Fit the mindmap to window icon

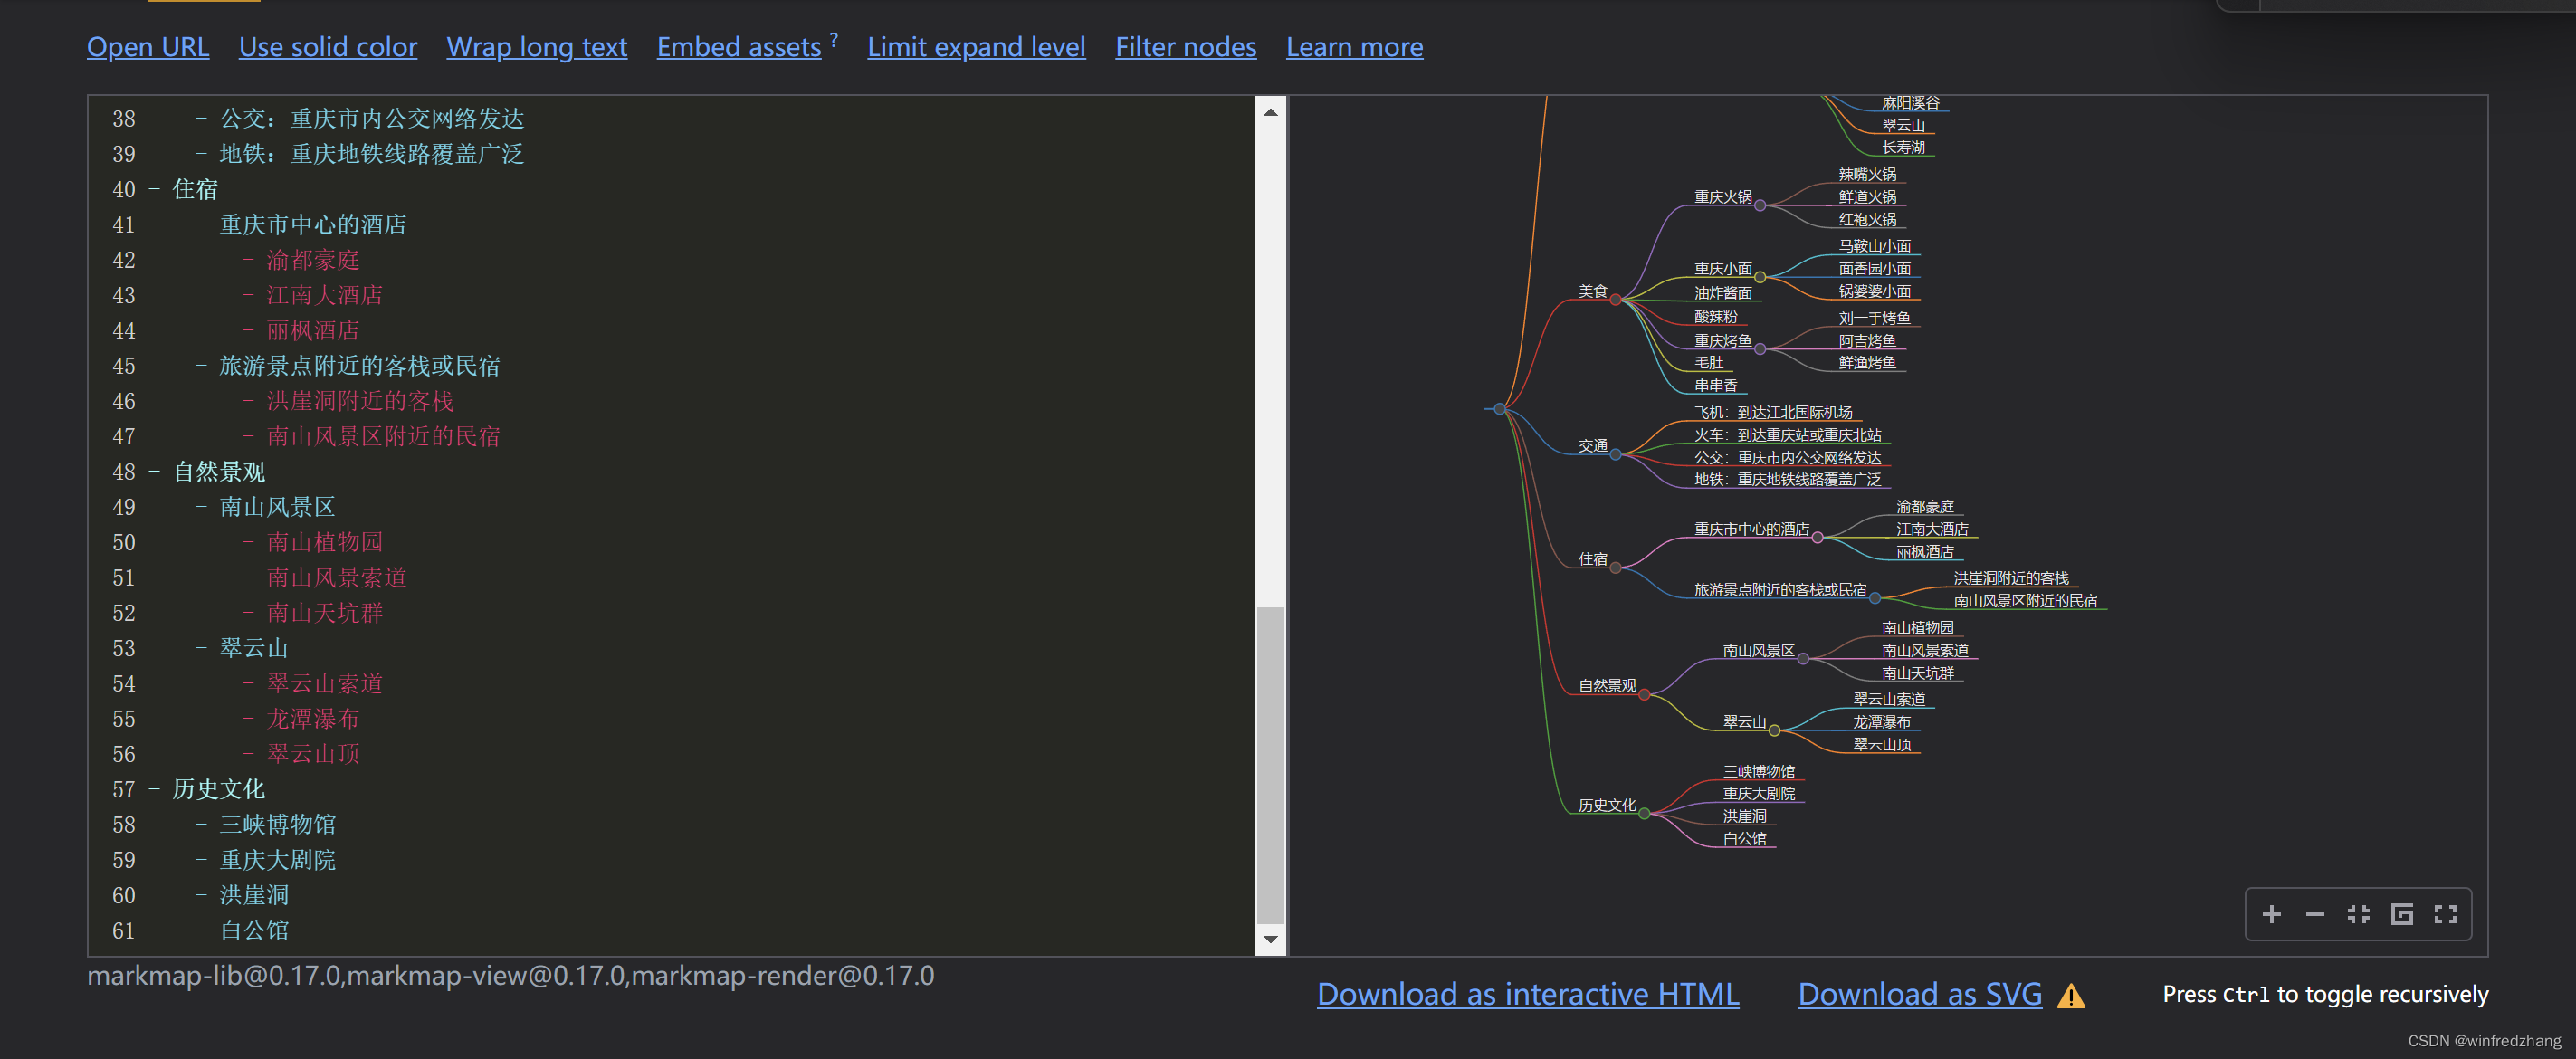click(2358, 914)
